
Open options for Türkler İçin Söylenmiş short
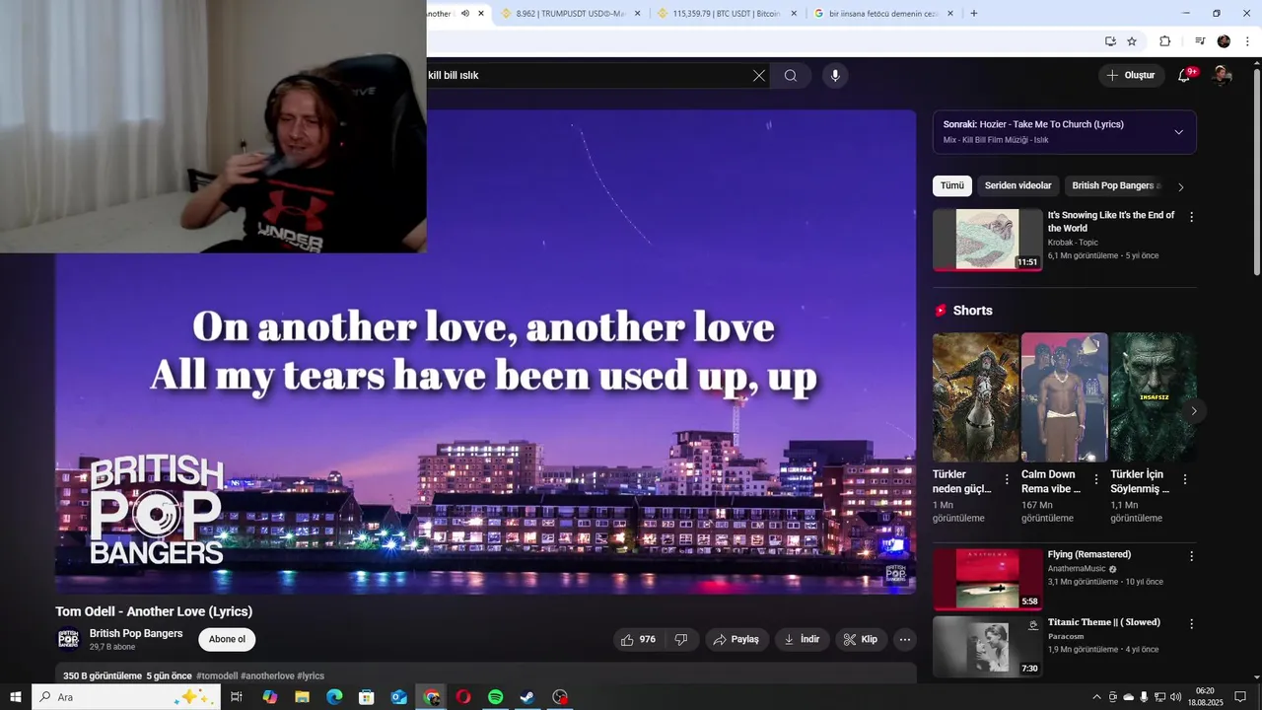click(1185, 479)
